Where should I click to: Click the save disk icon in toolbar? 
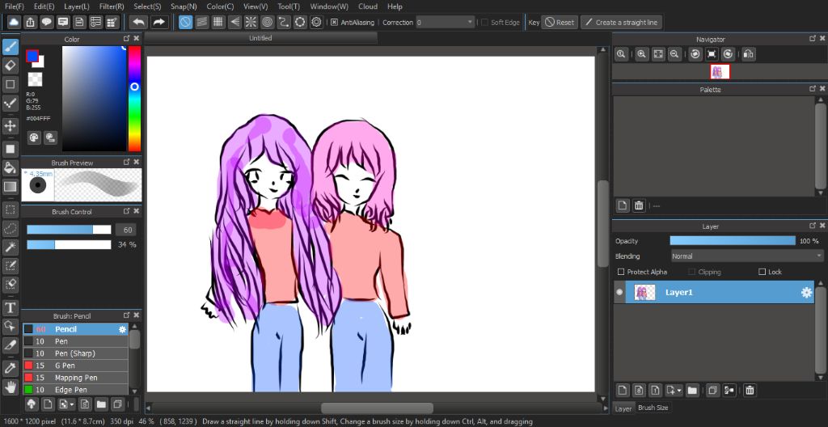tap(79, 22)
